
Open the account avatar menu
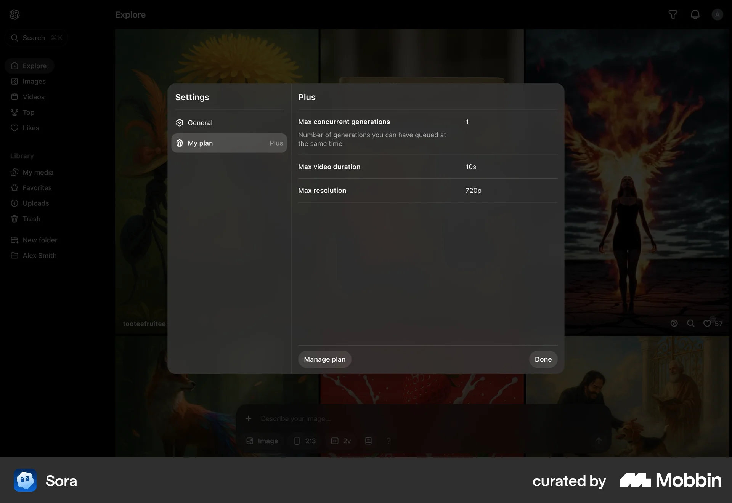pyautogui.click(x=717, y=14)
